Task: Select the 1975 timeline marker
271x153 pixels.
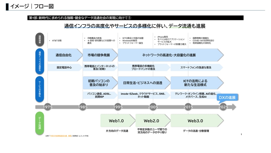Action: pyautogui.click(x=47, y=107)
